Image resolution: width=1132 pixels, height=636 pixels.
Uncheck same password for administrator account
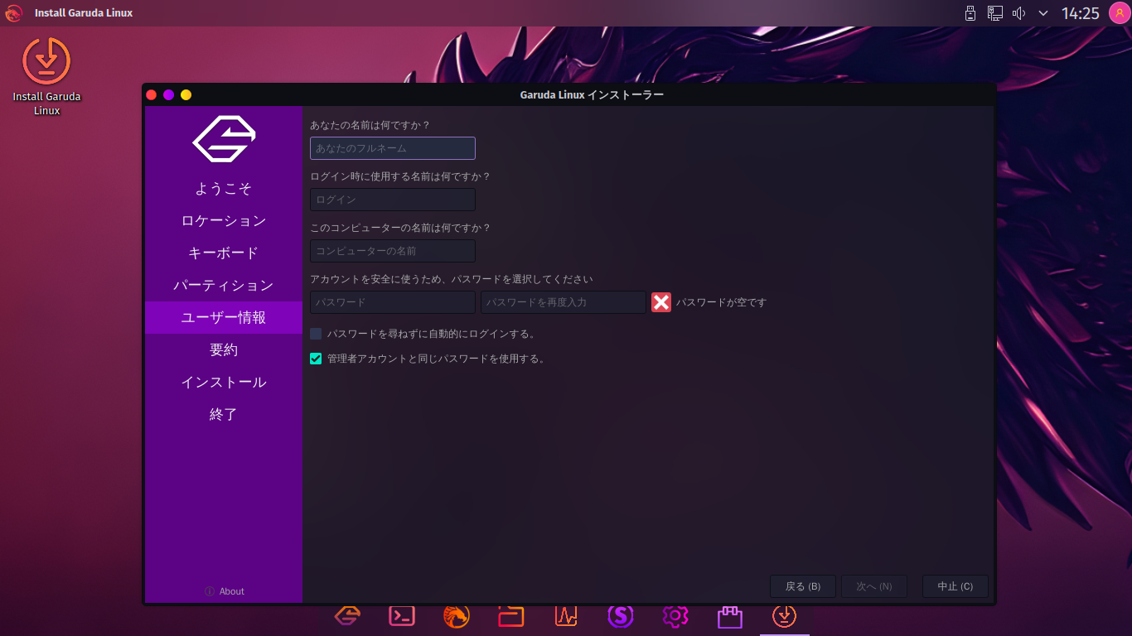[x=316, y=359]
